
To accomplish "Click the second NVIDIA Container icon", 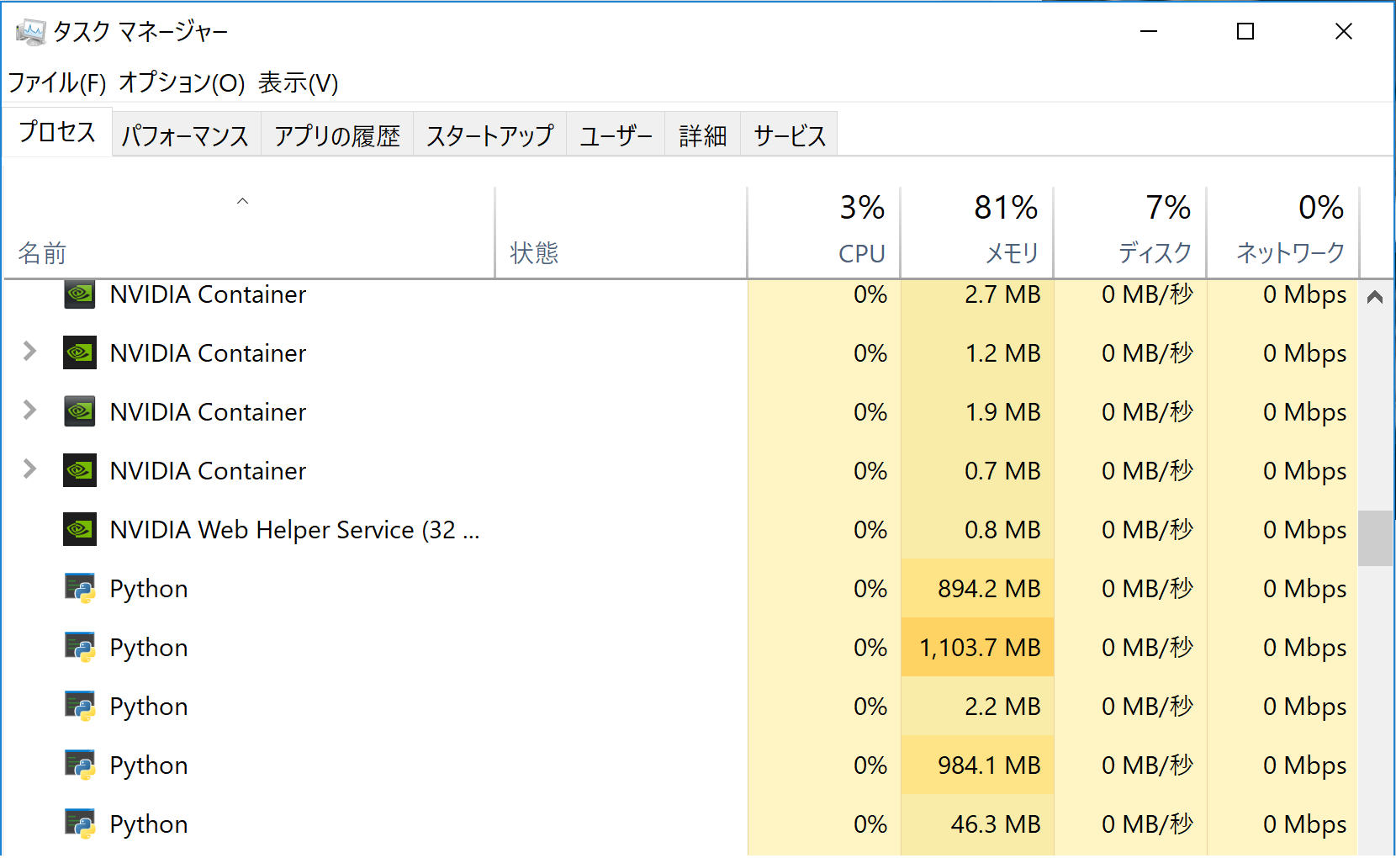I will point(79,352).
